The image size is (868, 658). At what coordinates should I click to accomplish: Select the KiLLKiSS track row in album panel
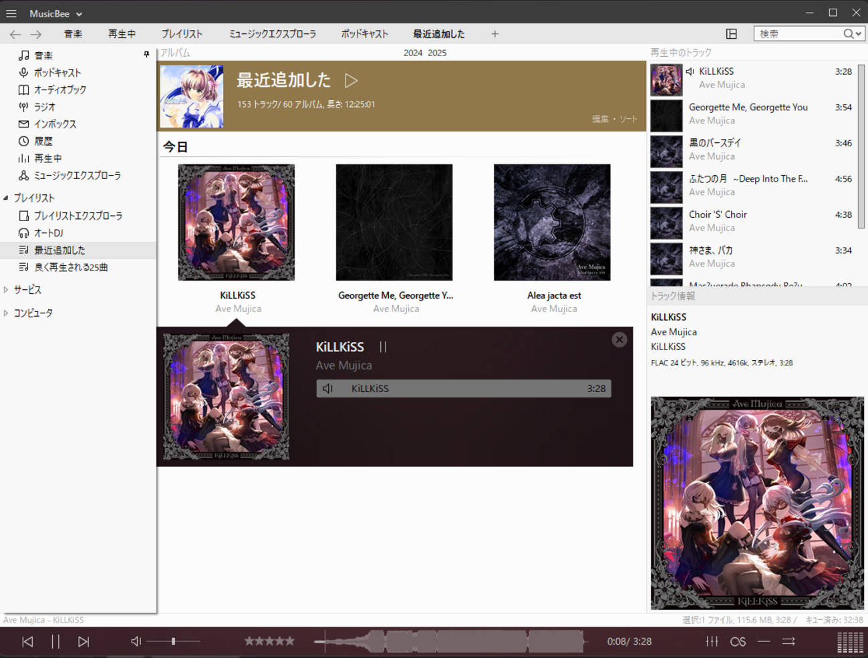pos(464,389)
